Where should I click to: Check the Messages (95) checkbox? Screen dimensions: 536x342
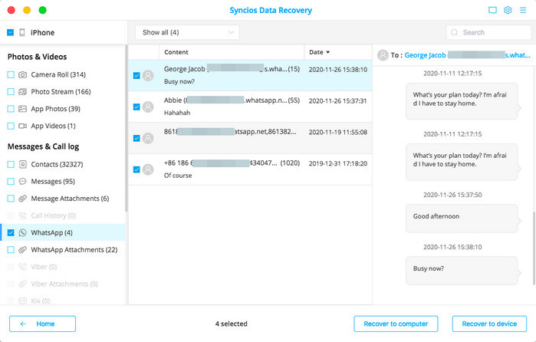pos(11,181)
